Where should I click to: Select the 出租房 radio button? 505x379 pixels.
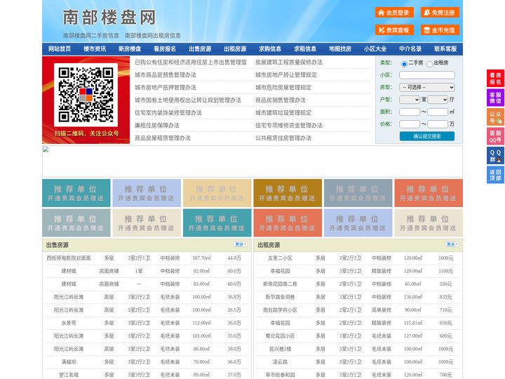point(429,64)
